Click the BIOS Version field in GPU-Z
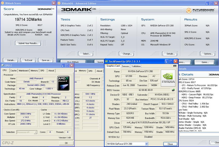This screenshot has width=219, height=147. 146,90
